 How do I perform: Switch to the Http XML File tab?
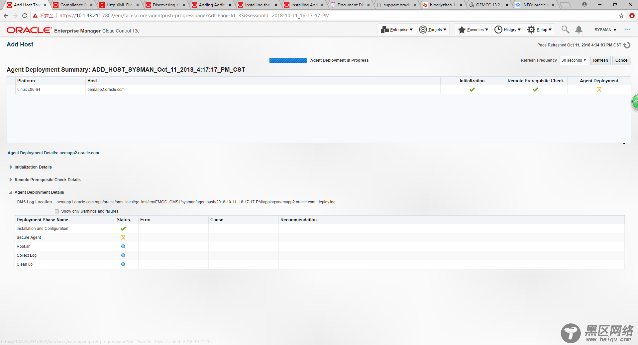pyautogui.click(x=119, y=5)
